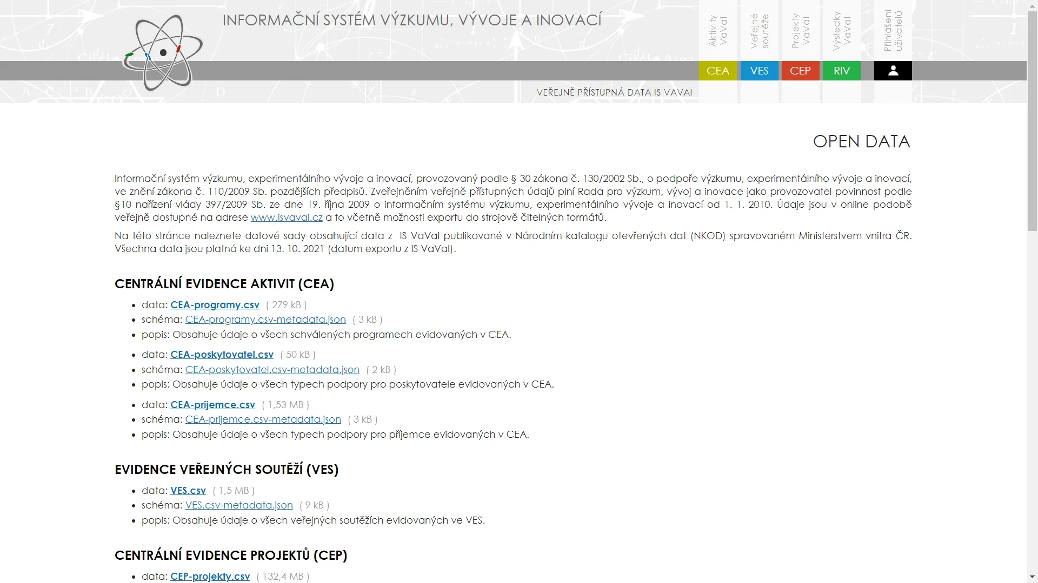This screenshot has width=1038, height=583.
Task: Open the CEA-programy.csv-metadata.json schema
Action: point(265,319)
